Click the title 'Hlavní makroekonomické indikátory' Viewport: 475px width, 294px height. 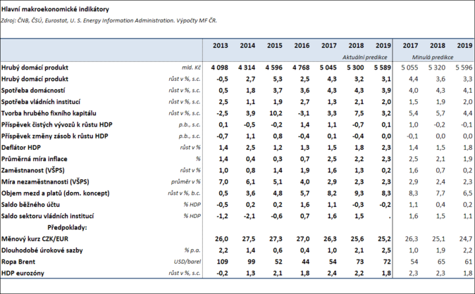tap(55, 9)
